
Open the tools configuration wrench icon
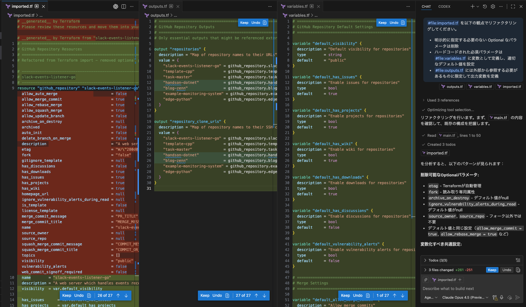tap(494, 297)
